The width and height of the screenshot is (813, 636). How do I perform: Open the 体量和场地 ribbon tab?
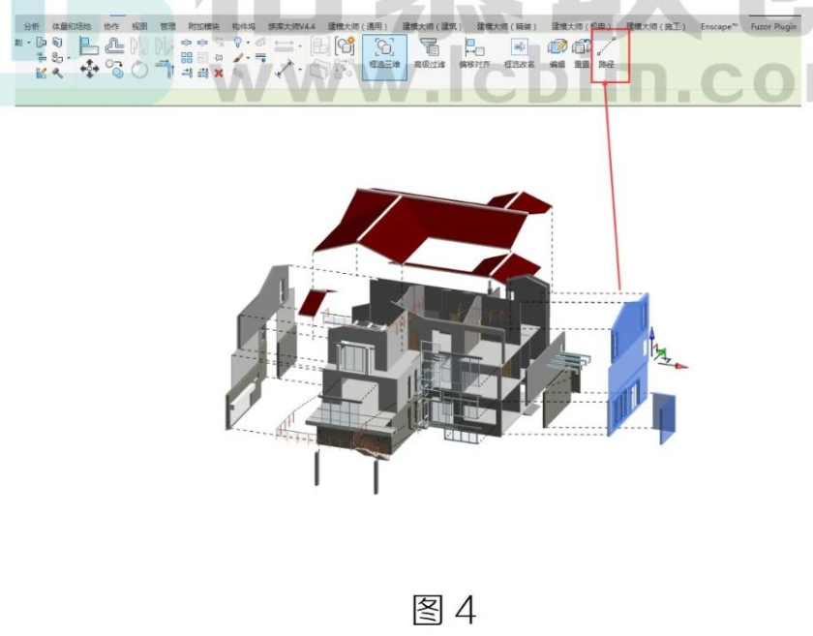click(x=72, y=26)
